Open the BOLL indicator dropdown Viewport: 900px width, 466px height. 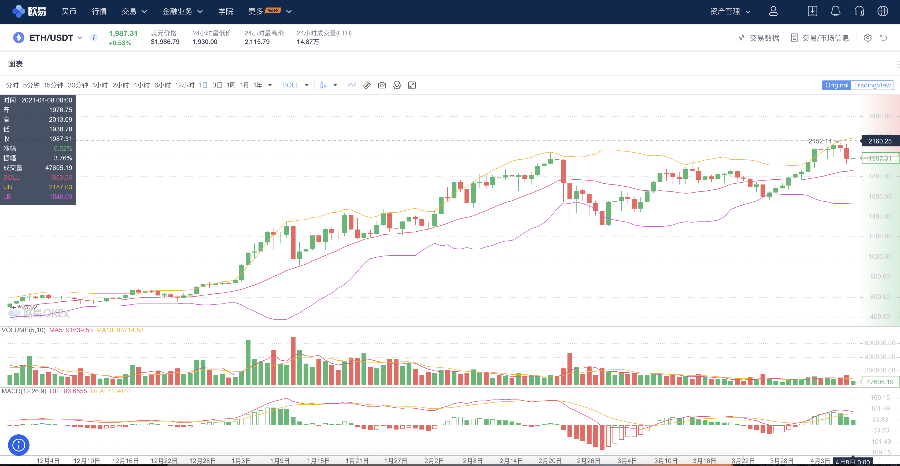coord(307,85)
